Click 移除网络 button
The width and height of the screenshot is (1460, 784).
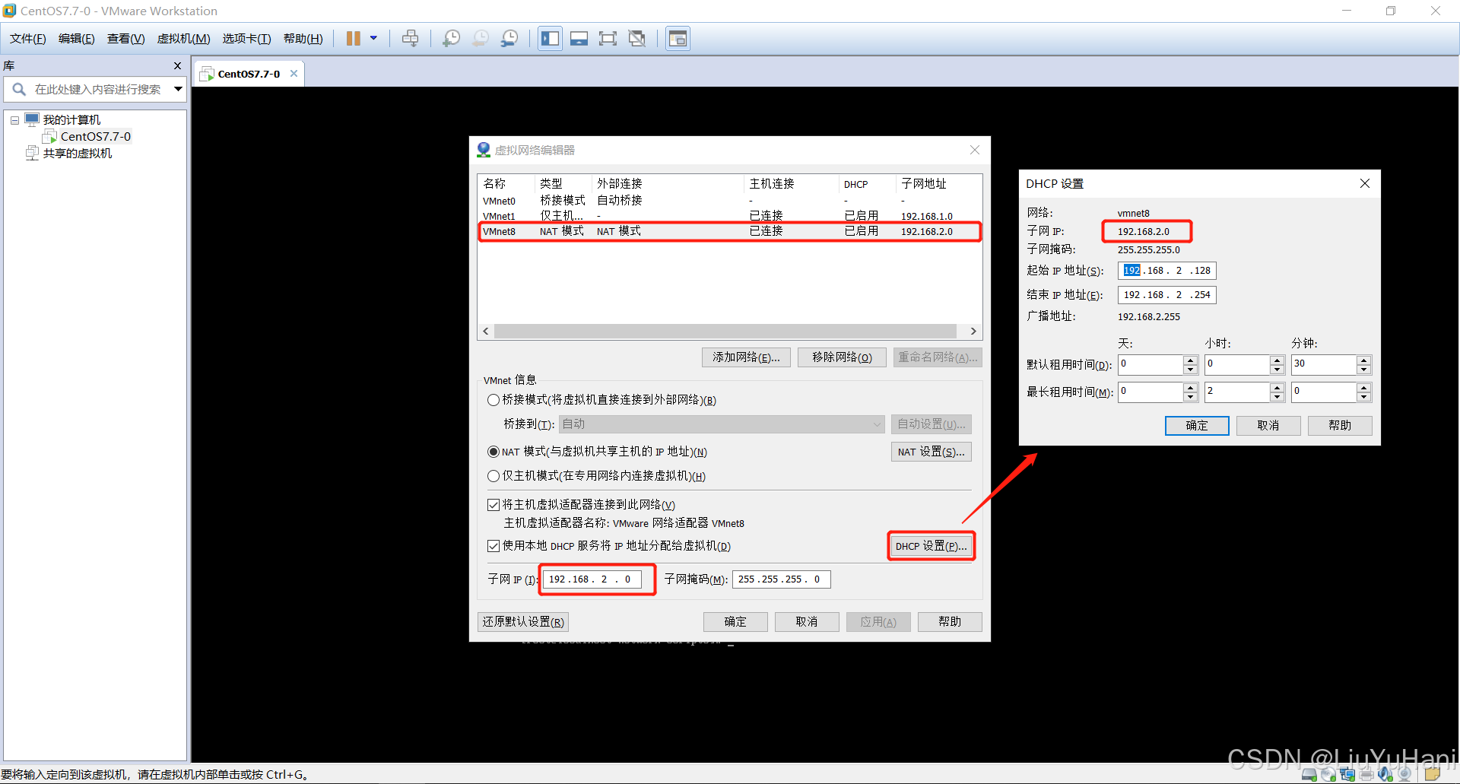coord(842,357)
